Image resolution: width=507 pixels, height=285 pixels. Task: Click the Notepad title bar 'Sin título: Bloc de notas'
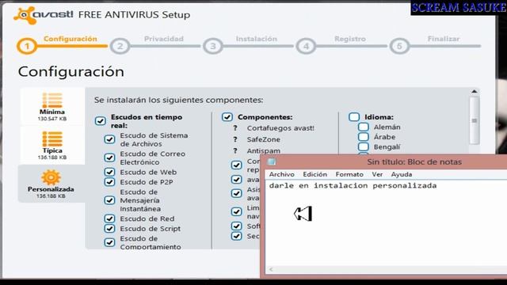pyautogui.click(x=414, y=161)
